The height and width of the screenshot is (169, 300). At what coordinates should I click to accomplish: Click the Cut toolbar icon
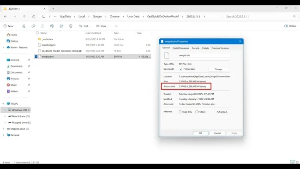point(24,26)
